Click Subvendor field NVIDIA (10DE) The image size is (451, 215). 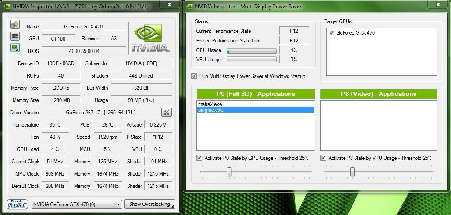[x=142, y=63]
